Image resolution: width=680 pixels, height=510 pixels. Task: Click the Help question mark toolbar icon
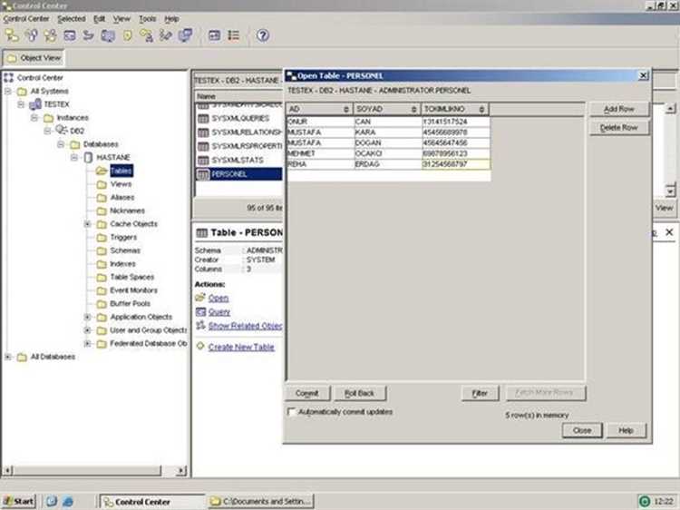click(263, 35)
